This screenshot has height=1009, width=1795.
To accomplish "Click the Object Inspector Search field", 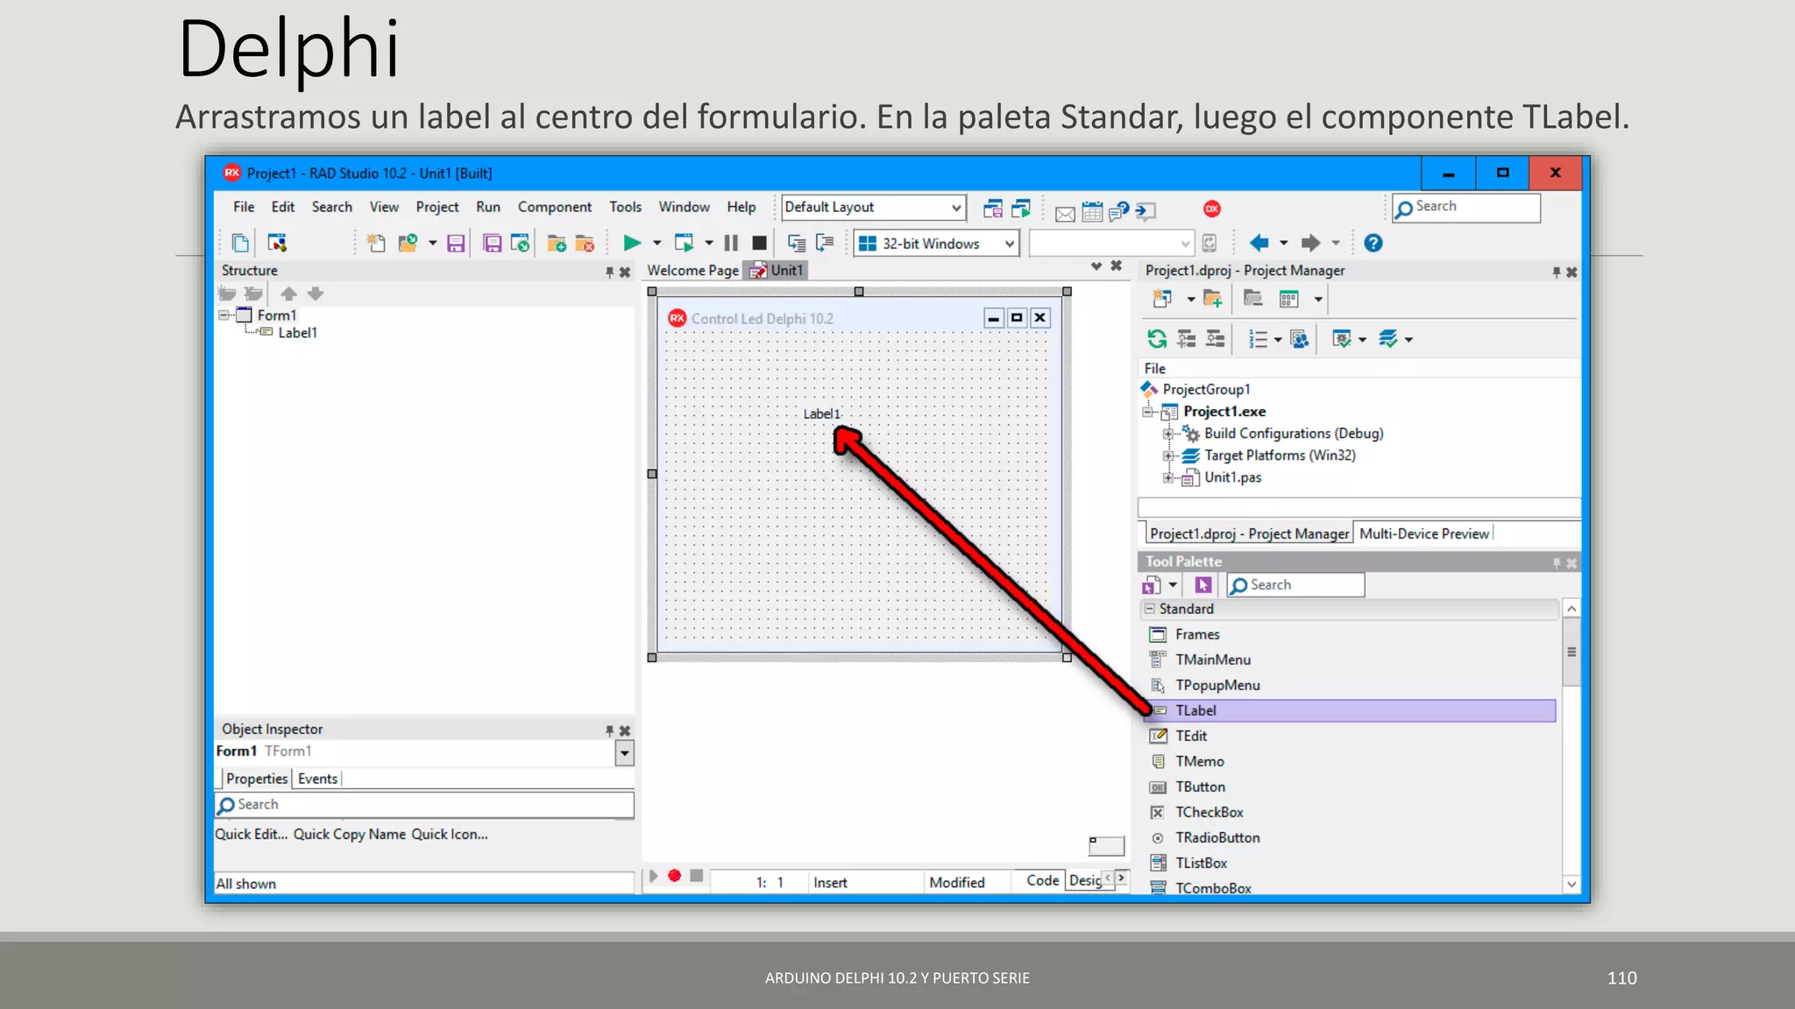I will [424, 804].
